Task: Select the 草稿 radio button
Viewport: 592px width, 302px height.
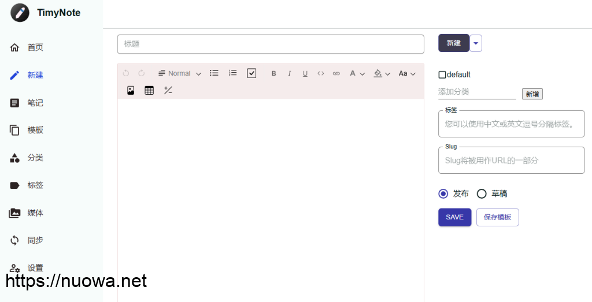Action: click(x=482, y=193)
